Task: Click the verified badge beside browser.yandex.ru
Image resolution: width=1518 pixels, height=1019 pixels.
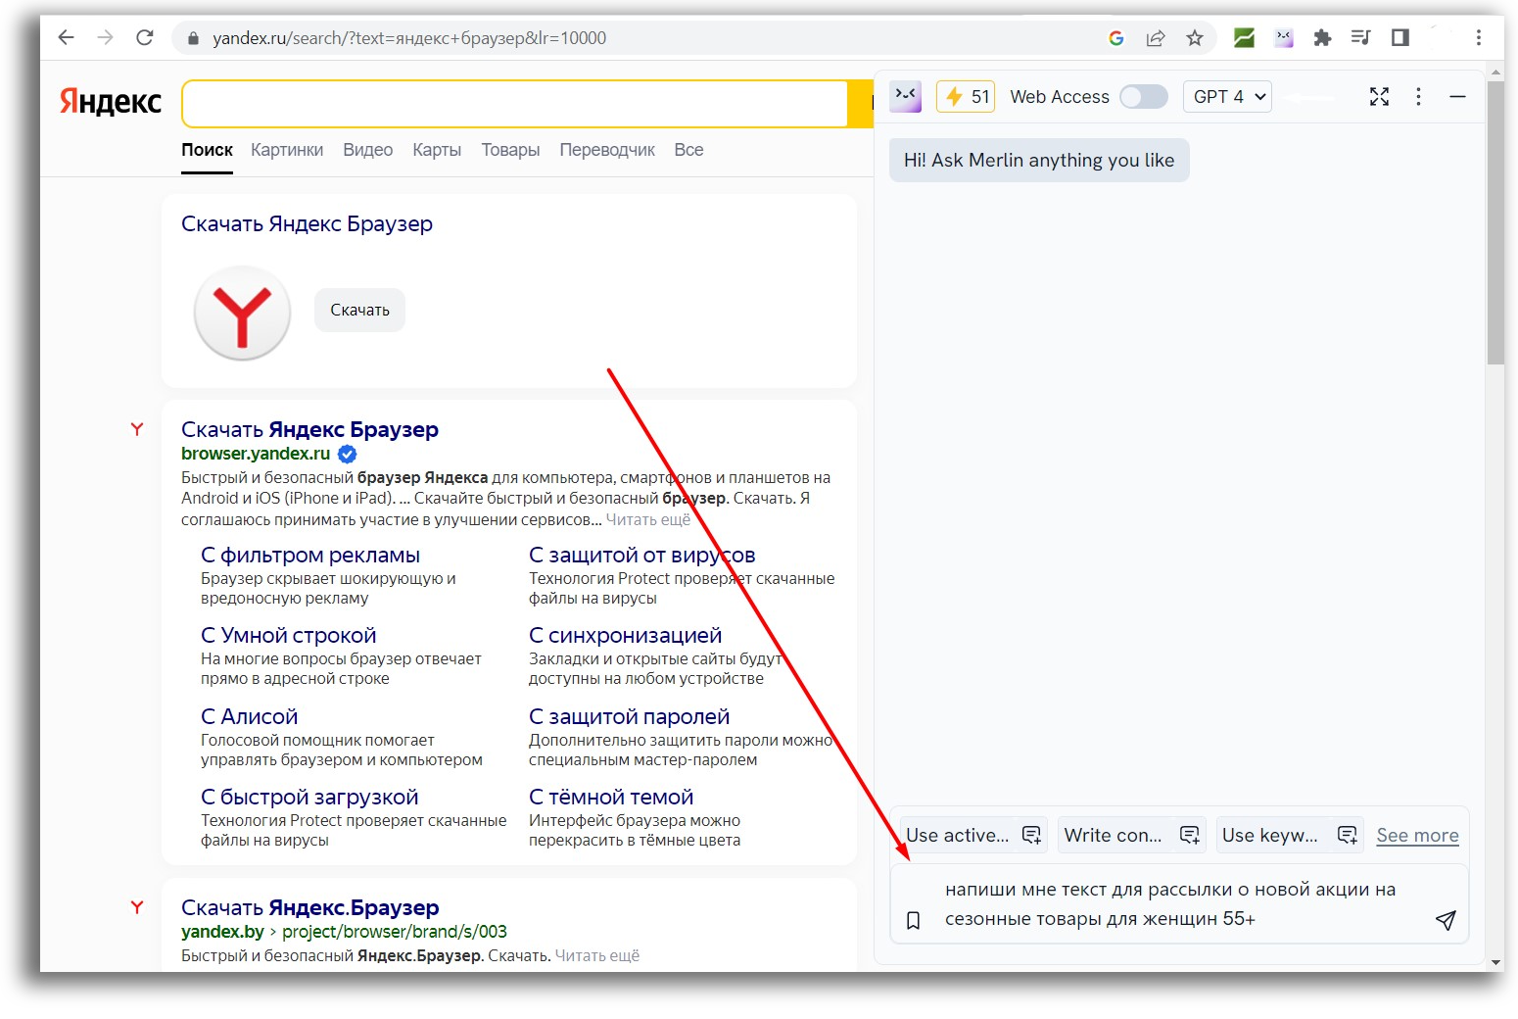Action: click(348, 454)
